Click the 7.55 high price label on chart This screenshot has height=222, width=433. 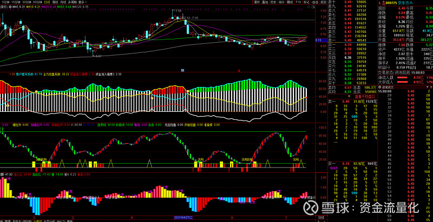pos(178,11)
